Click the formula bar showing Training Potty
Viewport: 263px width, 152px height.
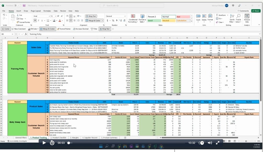tap(144, 34)
